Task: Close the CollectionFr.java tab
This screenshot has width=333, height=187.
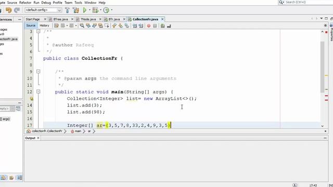Action: [162, 19]
